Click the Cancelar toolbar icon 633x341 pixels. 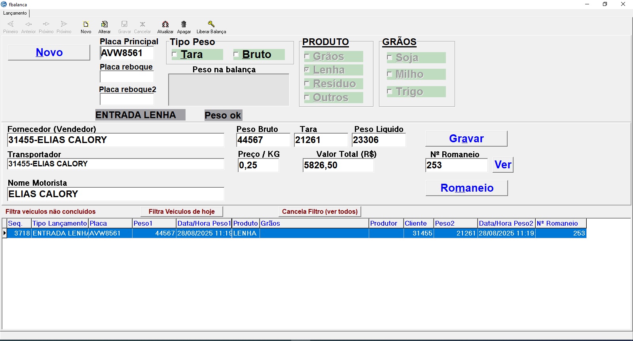click(x=142, y=24)
